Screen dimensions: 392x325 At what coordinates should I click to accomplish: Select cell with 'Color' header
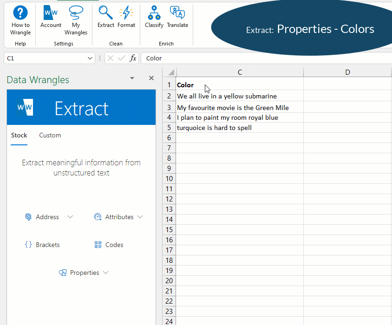(240, 85)
